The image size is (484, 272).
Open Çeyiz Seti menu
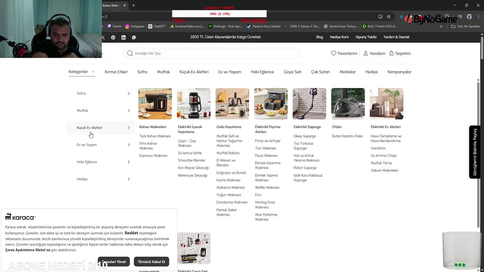pos(293,72)
